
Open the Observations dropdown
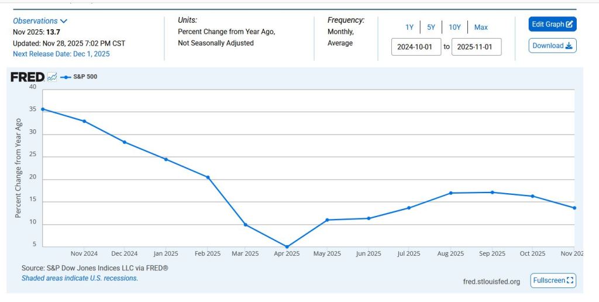pos(40,21)
